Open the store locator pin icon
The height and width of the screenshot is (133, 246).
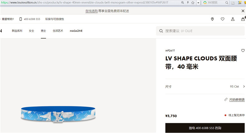(x=212, y=19)
